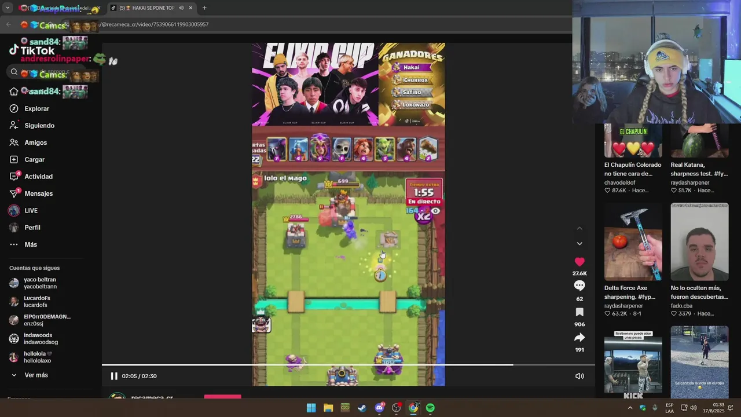Open No lo oculten más video
Screen dimensions: 741x417
(699, 242)
